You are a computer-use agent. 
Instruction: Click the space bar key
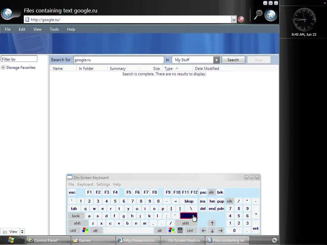(x=128, y=231)
